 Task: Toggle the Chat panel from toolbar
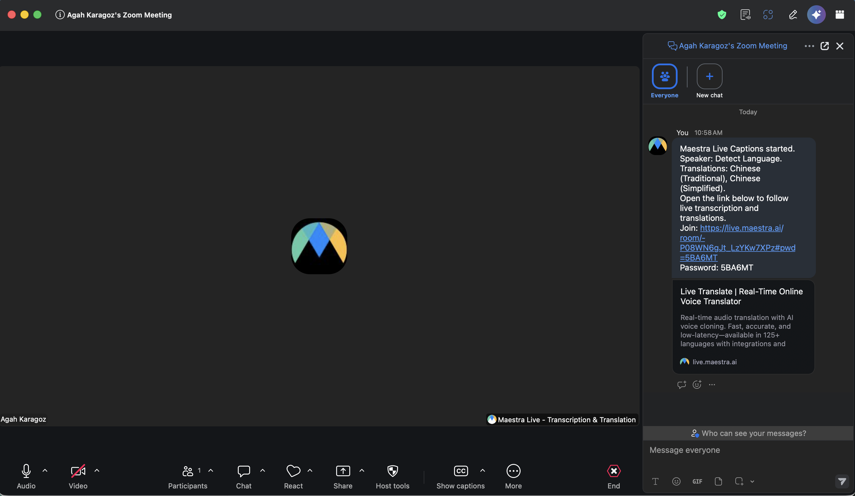pyautogui.click(x=244, y=477)
